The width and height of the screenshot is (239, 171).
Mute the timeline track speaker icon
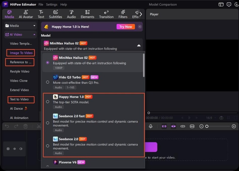coord(21,149)
